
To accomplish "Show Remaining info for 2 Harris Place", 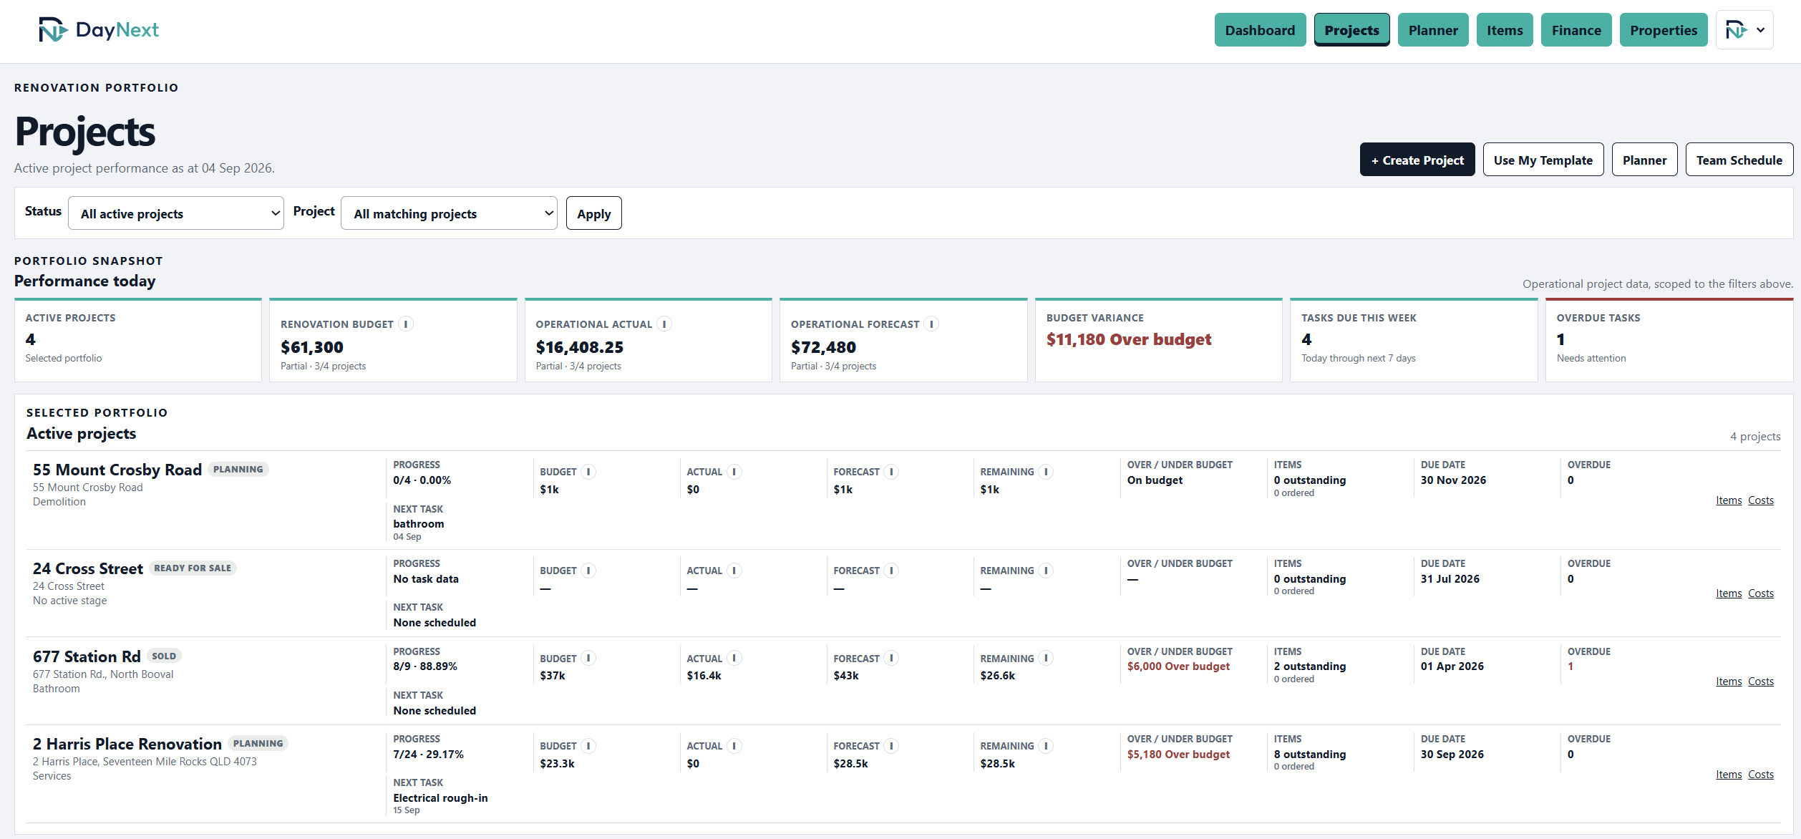I will pyautogui.click(x=1046, y=746).
